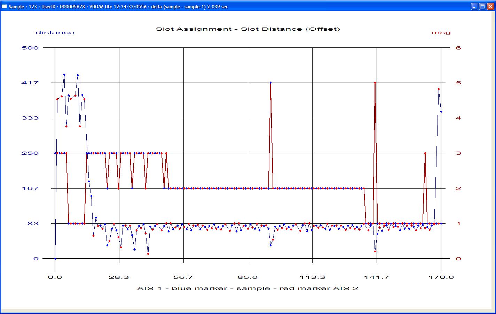The image size is (496, 314).
Task: Click the blue marker atop the mid-chart spike
Action: click(x=271, y=83)
